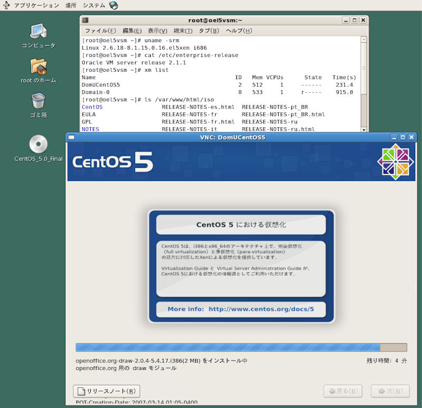The image size is (422, 408).
Task: Open the trash bin desktop icon
Action: tap(38, 101)
